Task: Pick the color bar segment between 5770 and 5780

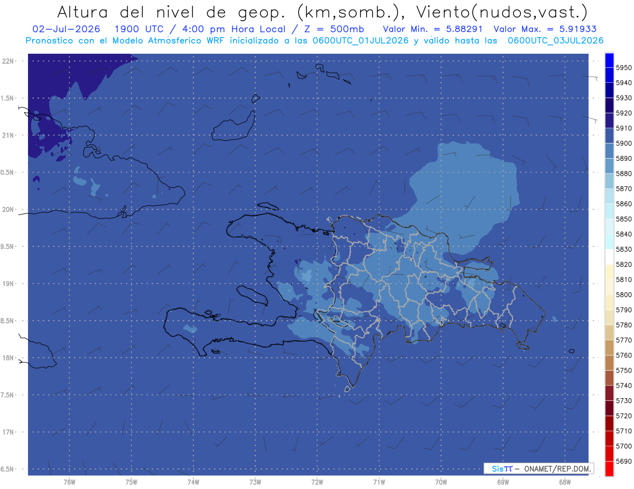Action: tap(609, 332)
